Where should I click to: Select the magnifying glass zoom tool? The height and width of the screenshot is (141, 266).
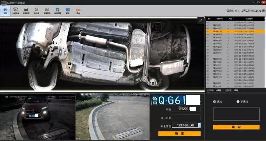pyautogui.click(x=36, y=11)
